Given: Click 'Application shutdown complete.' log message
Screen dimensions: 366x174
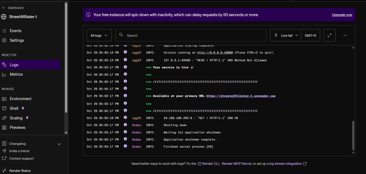Looking at the screenshot, I should click(190, 140).
